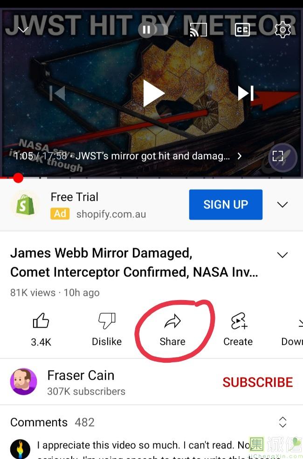
Task: Expand the video description chevron
Action: pos(282,255)
